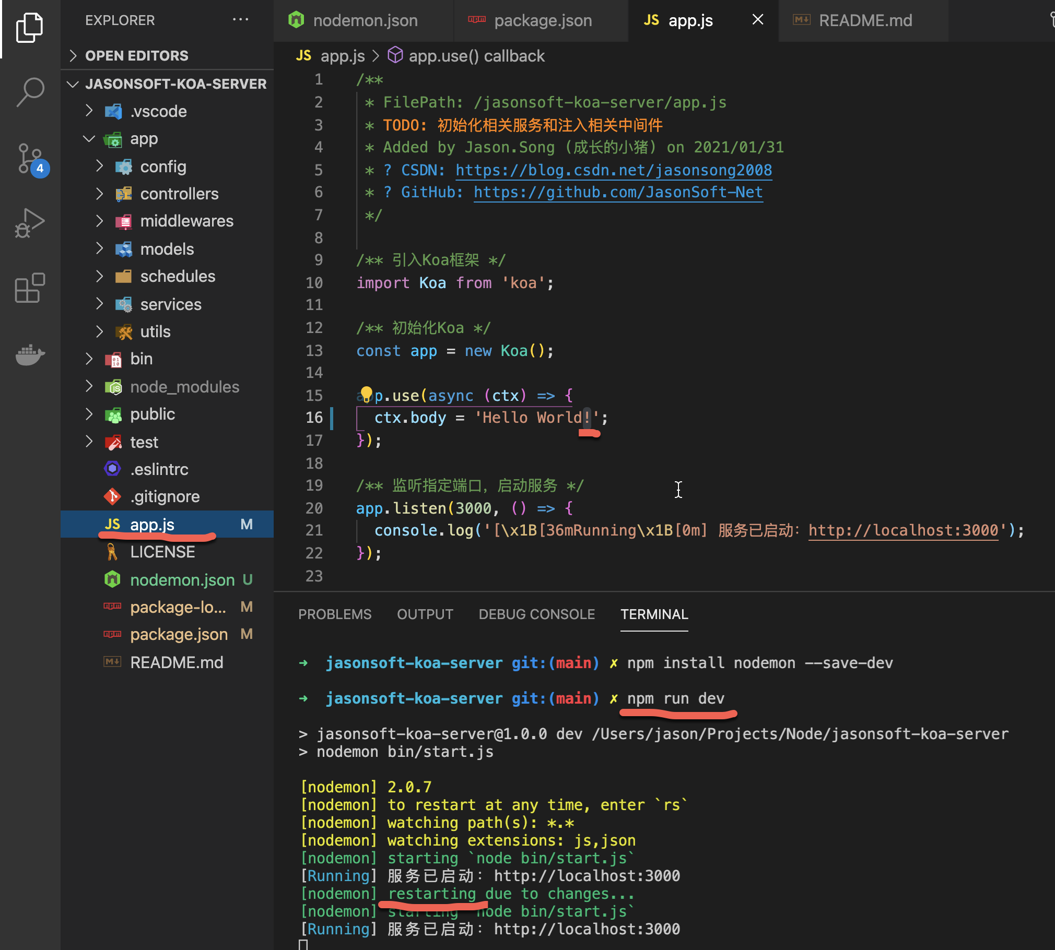
Task: Switch to the package.json editor tab
Action: [x=542, y=20]
